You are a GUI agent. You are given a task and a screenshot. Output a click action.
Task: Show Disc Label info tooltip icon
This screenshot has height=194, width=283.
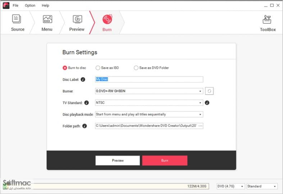coord(83,79)
